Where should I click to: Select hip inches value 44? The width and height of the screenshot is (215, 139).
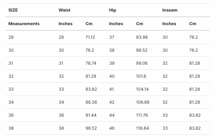coord(112,115)
